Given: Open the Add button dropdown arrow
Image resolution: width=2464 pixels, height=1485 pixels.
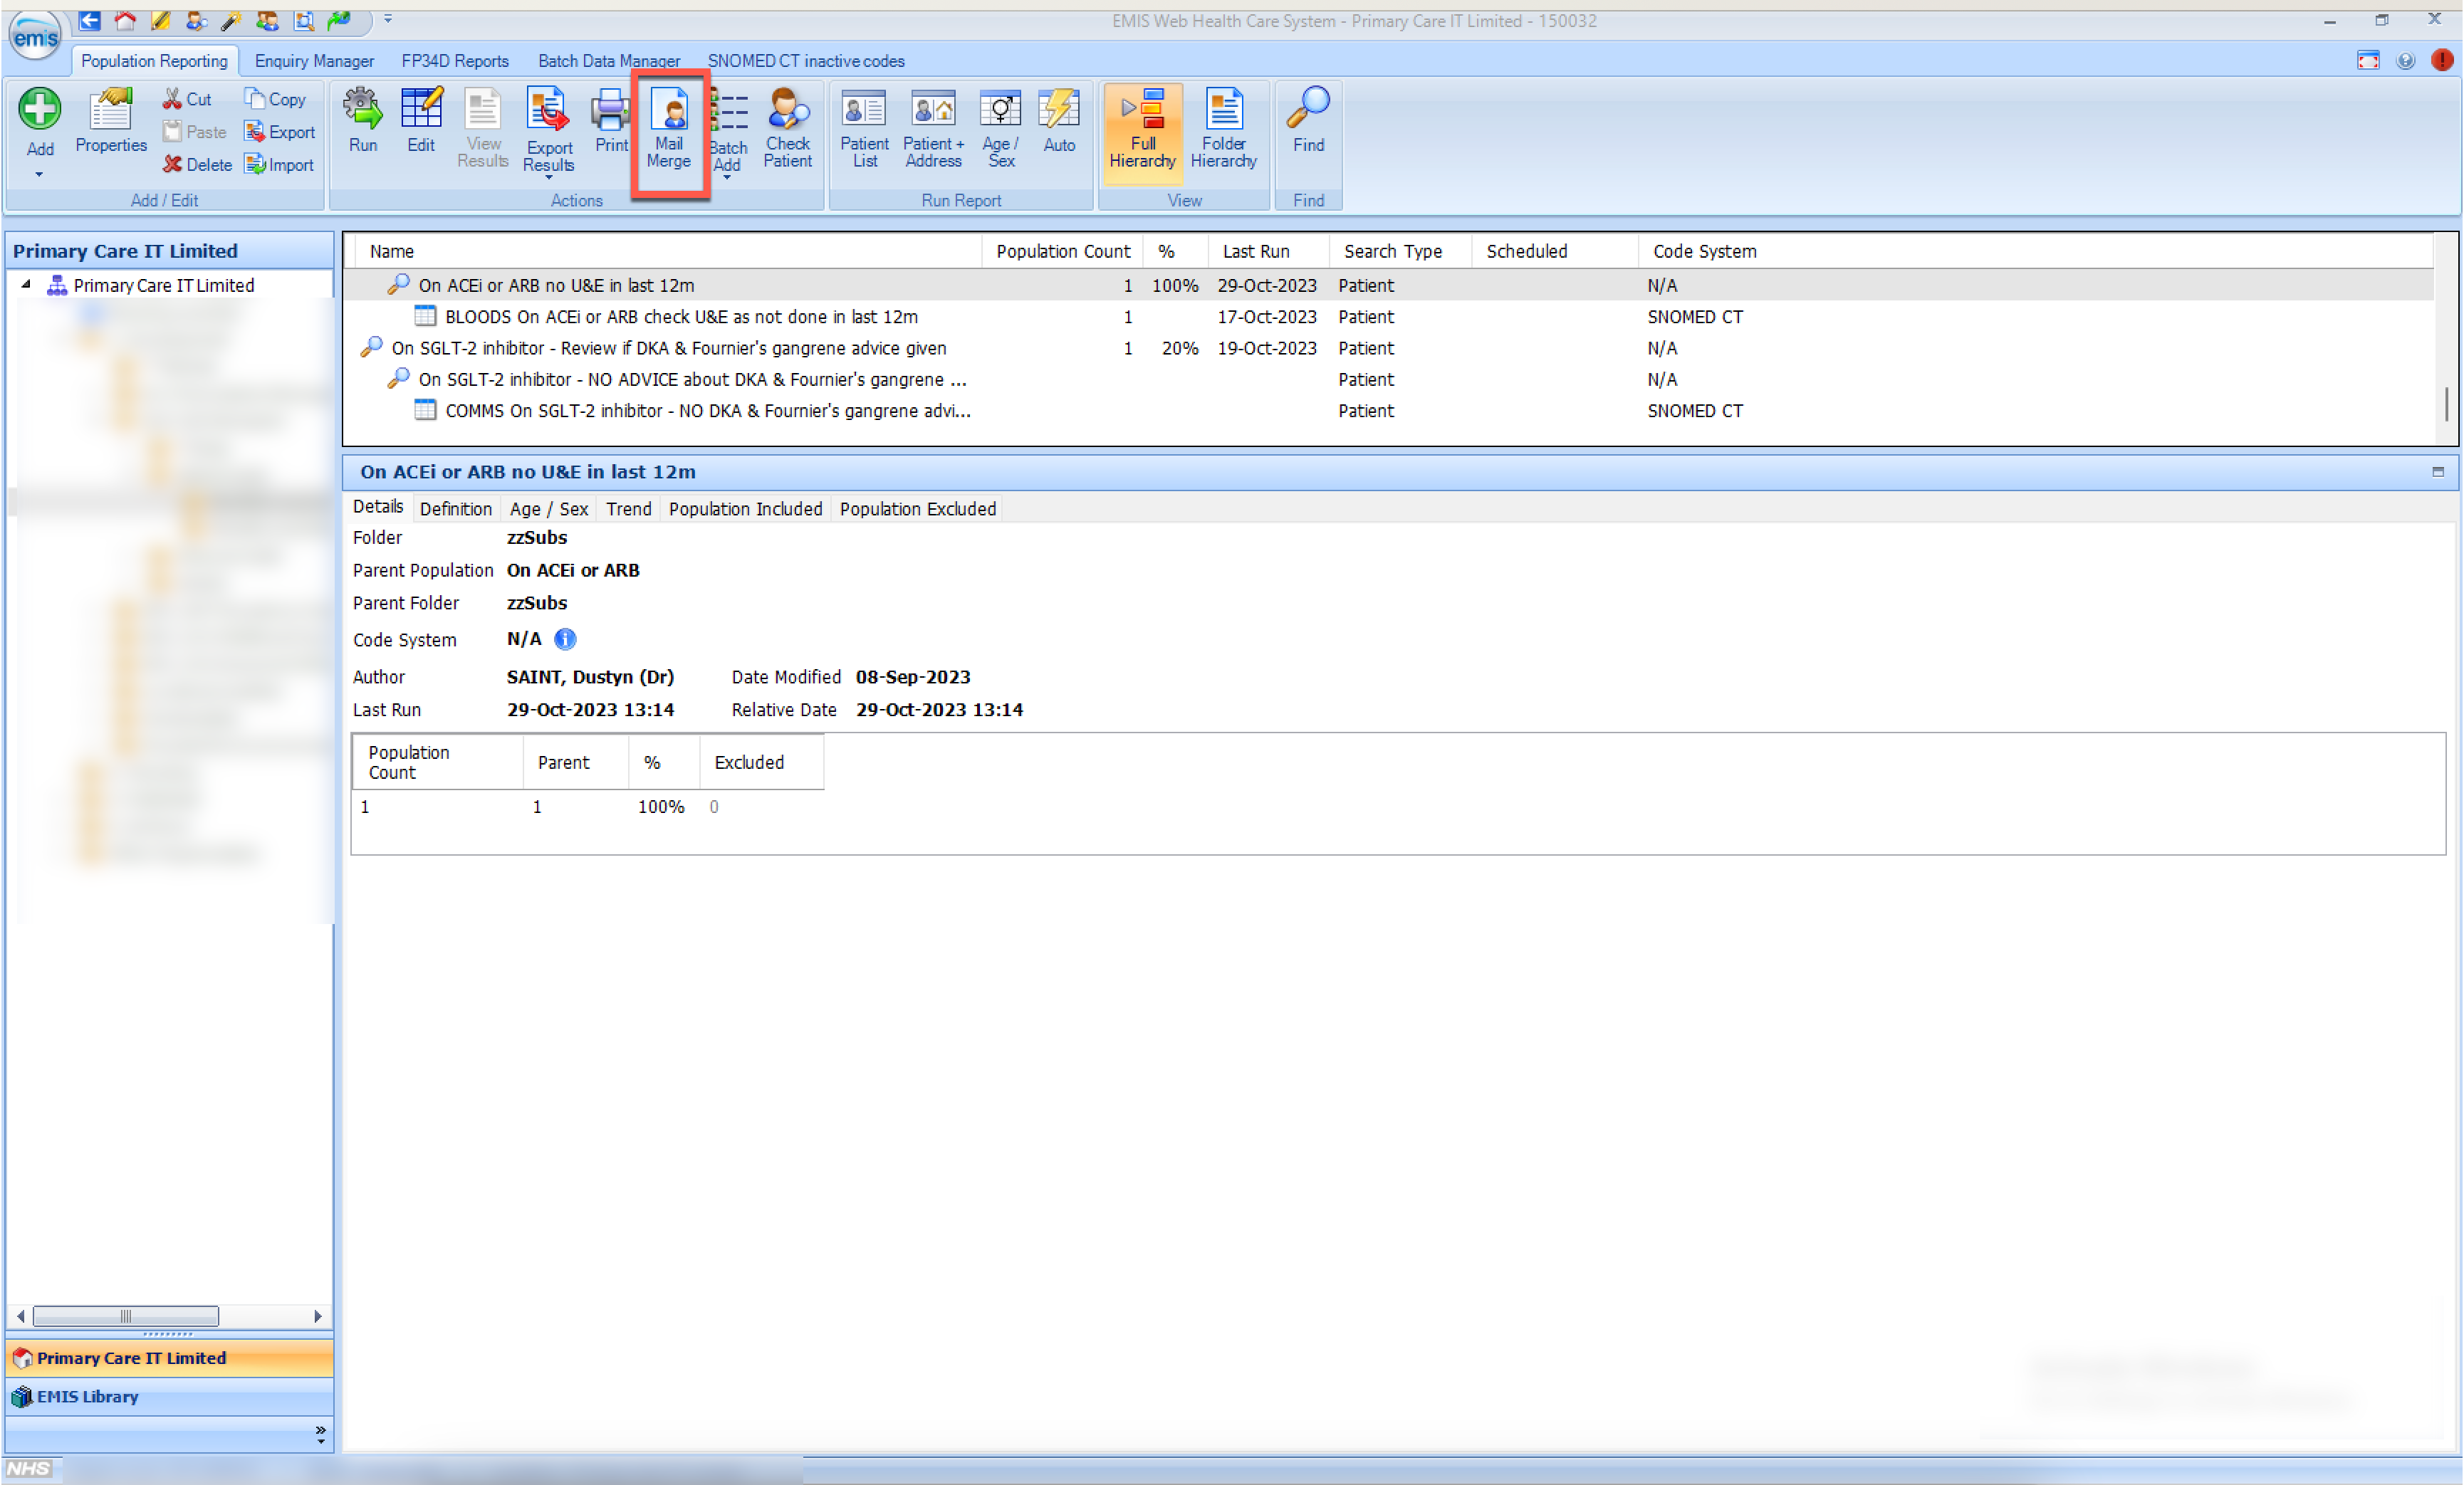Looking at the screenshot, I should pos(40,175).
